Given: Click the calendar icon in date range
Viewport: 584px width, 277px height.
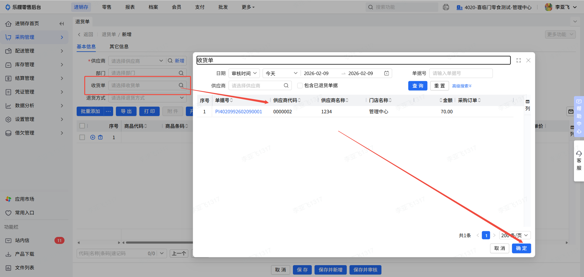Looking at the screenshot, I should tap(387, 73).
